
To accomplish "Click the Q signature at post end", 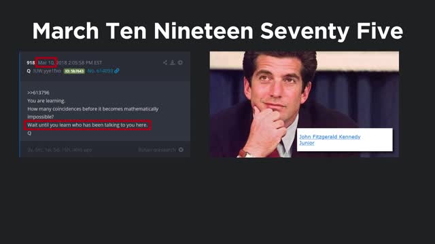I will [x=29, y=133].
